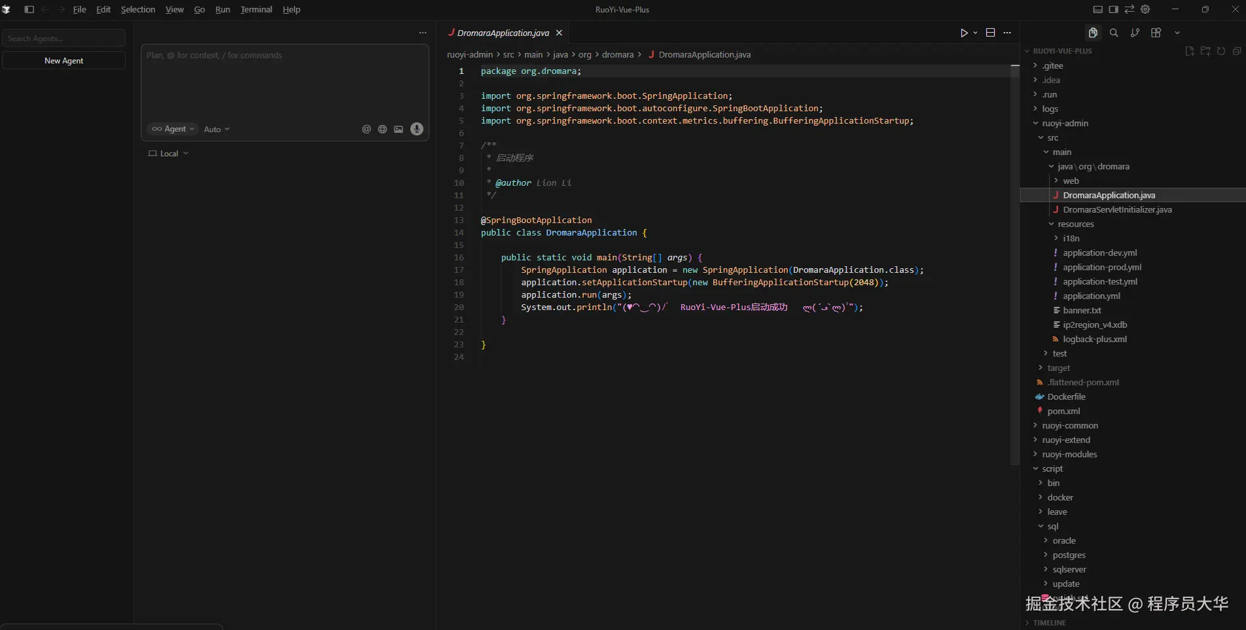Toggle the left agents sidebar icon
Screen dimensions: 1246x630
(x=29, y=9)
